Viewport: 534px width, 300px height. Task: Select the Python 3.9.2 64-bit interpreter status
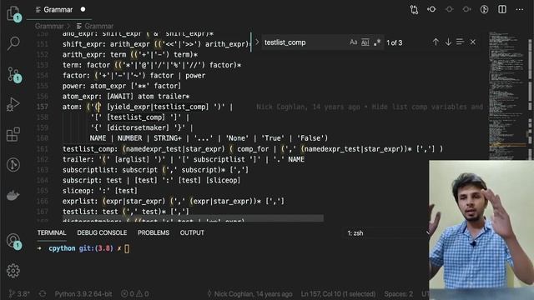point(83,293)
